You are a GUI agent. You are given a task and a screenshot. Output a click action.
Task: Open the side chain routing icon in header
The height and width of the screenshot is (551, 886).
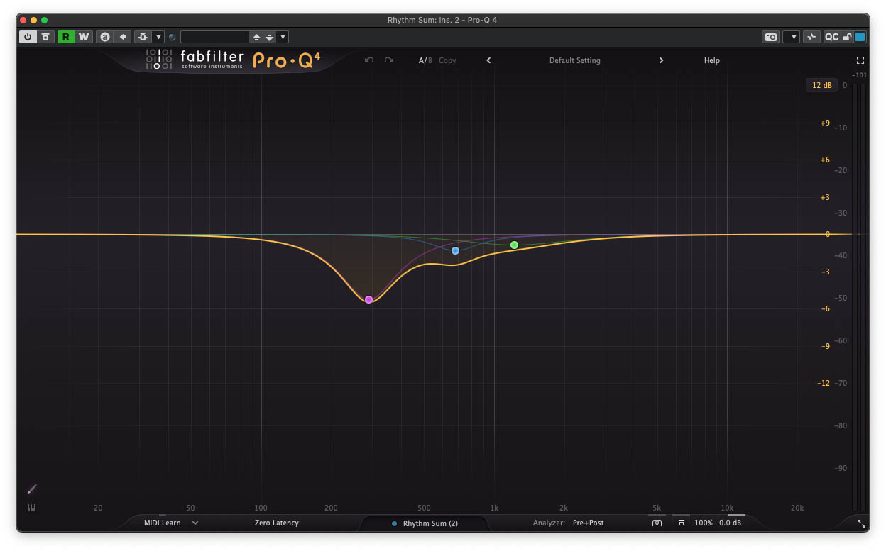[143, 37]
